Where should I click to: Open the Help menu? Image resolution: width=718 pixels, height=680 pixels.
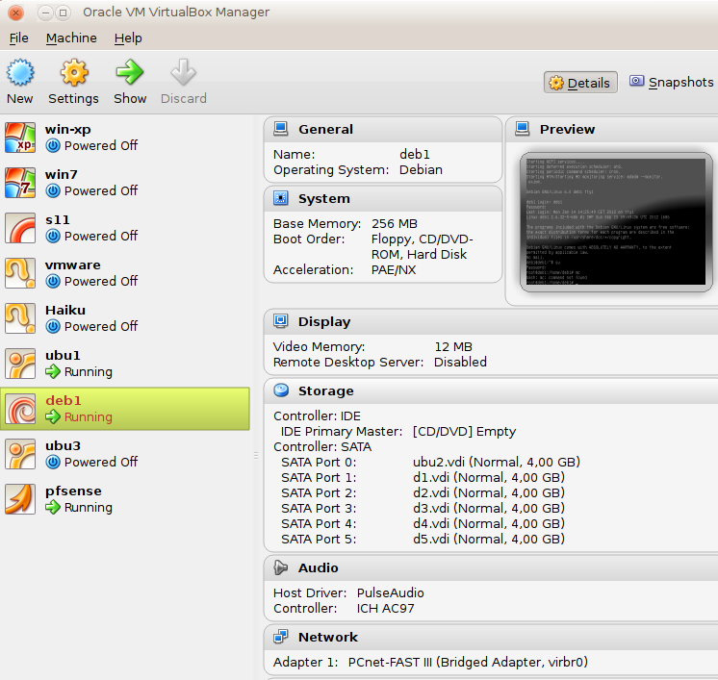[x=128, y=38]
